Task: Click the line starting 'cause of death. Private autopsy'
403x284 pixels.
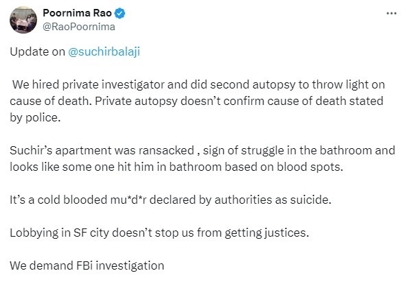Action: 196,101
